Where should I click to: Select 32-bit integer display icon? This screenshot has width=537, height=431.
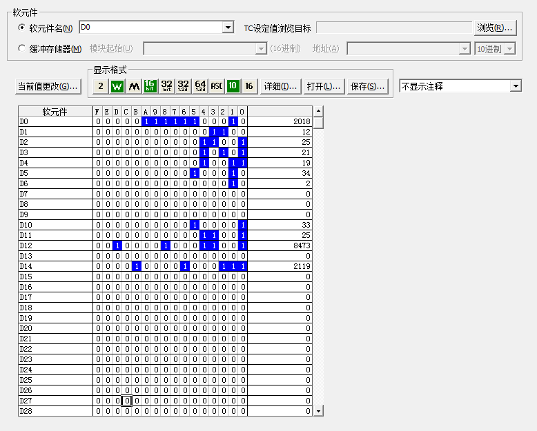(x=167, y=86)
